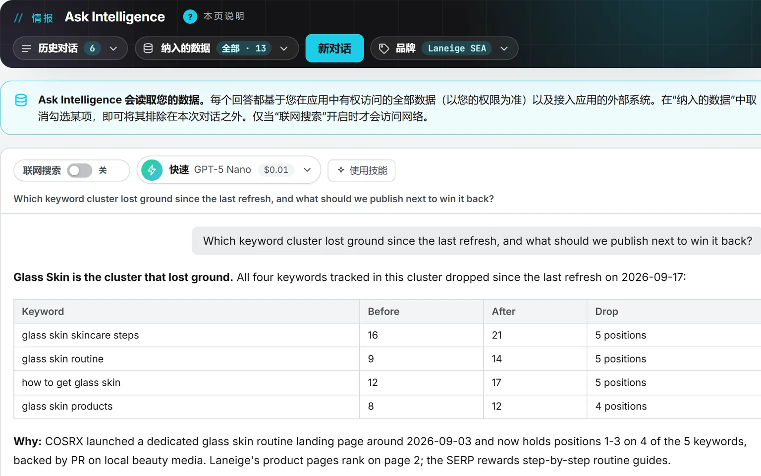This screenshot has height=476, width=761.
Task: Click the After value 21
Action: point(497,335)
